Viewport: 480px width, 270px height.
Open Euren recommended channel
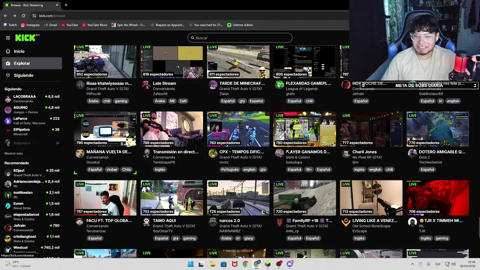[x=32, y=205]
